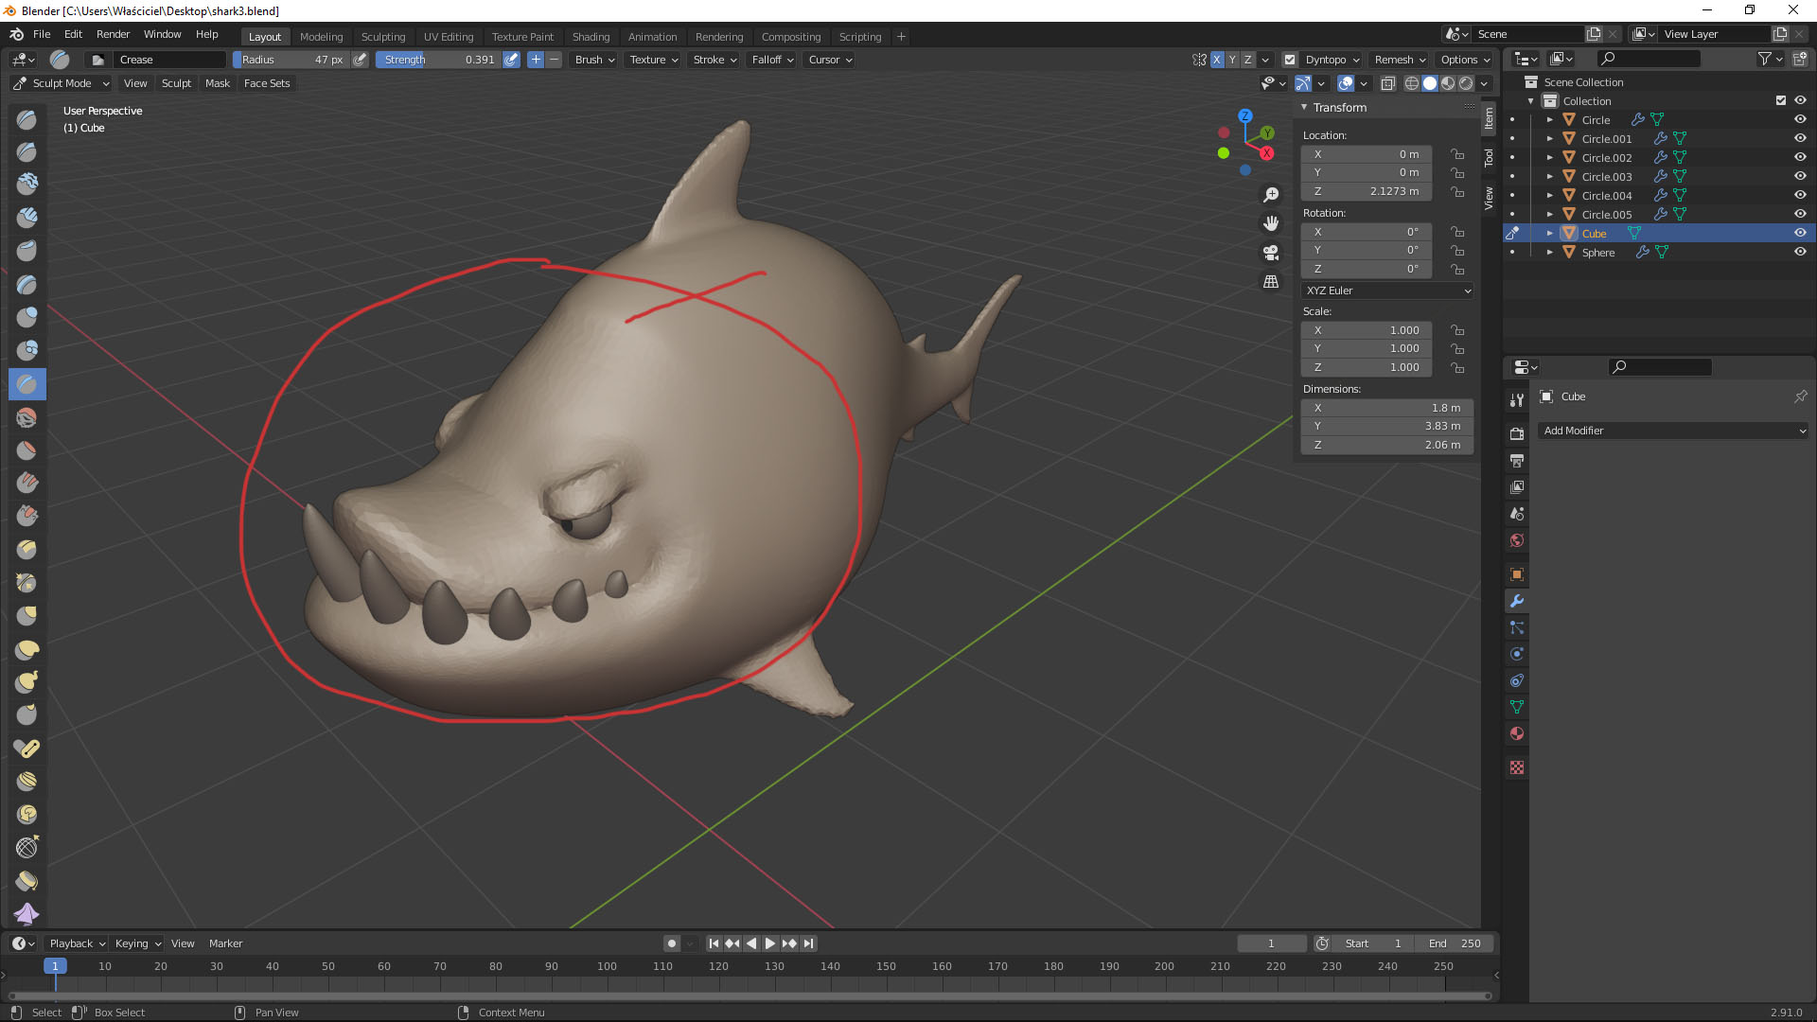Hide the Sphere object in outliner

click(1800, 252)
